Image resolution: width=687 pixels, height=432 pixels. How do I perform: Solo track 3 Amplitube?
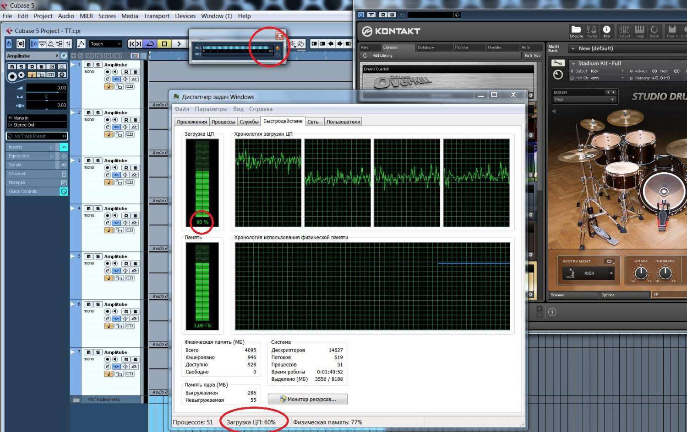coord(98,160)
